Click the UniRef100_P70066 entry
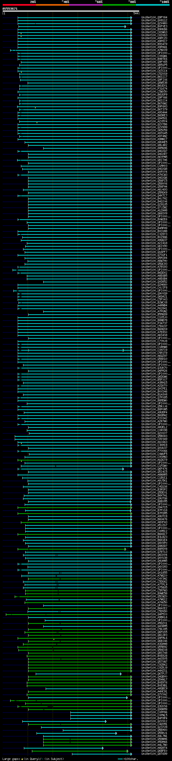 [154, 451]
